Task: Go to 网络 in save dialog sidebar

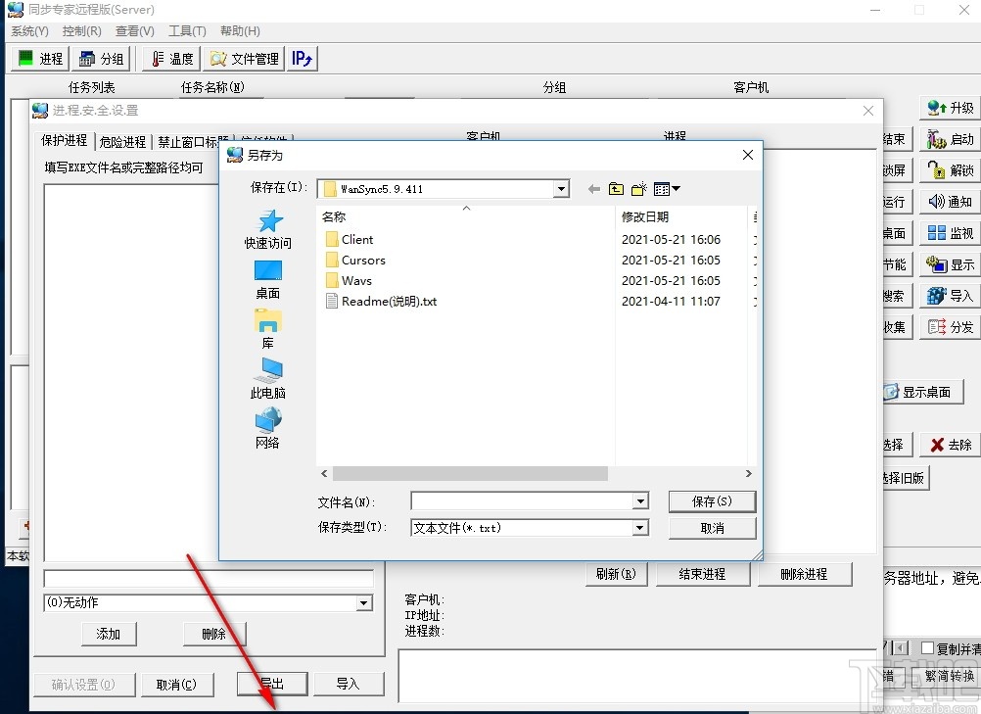Action: click(268, 429)
